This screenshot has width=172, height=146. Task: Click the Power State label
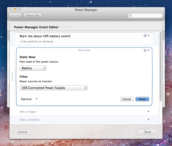84,50
